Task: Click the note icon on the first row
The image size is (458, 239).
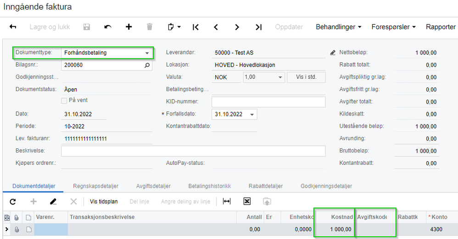Action: click(x=28, y=230)
